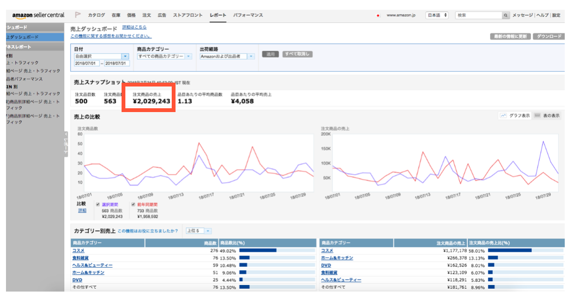568x297 pixels.
Task: Click the table icon for 表の表示
Action: tap(537, 116)
